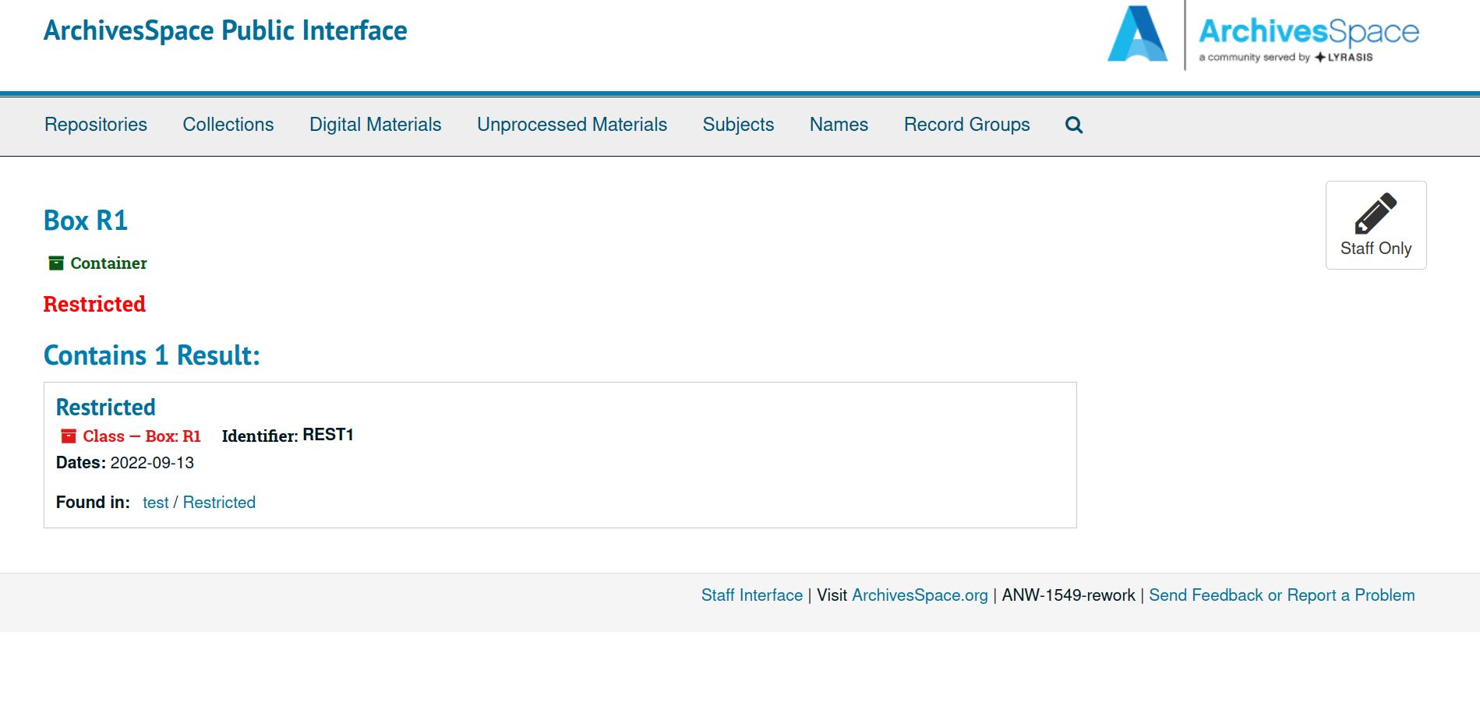This screenshot has width=1480, height=713.
Task: Open search using the magnifying glass icon
Action: 1073,125
